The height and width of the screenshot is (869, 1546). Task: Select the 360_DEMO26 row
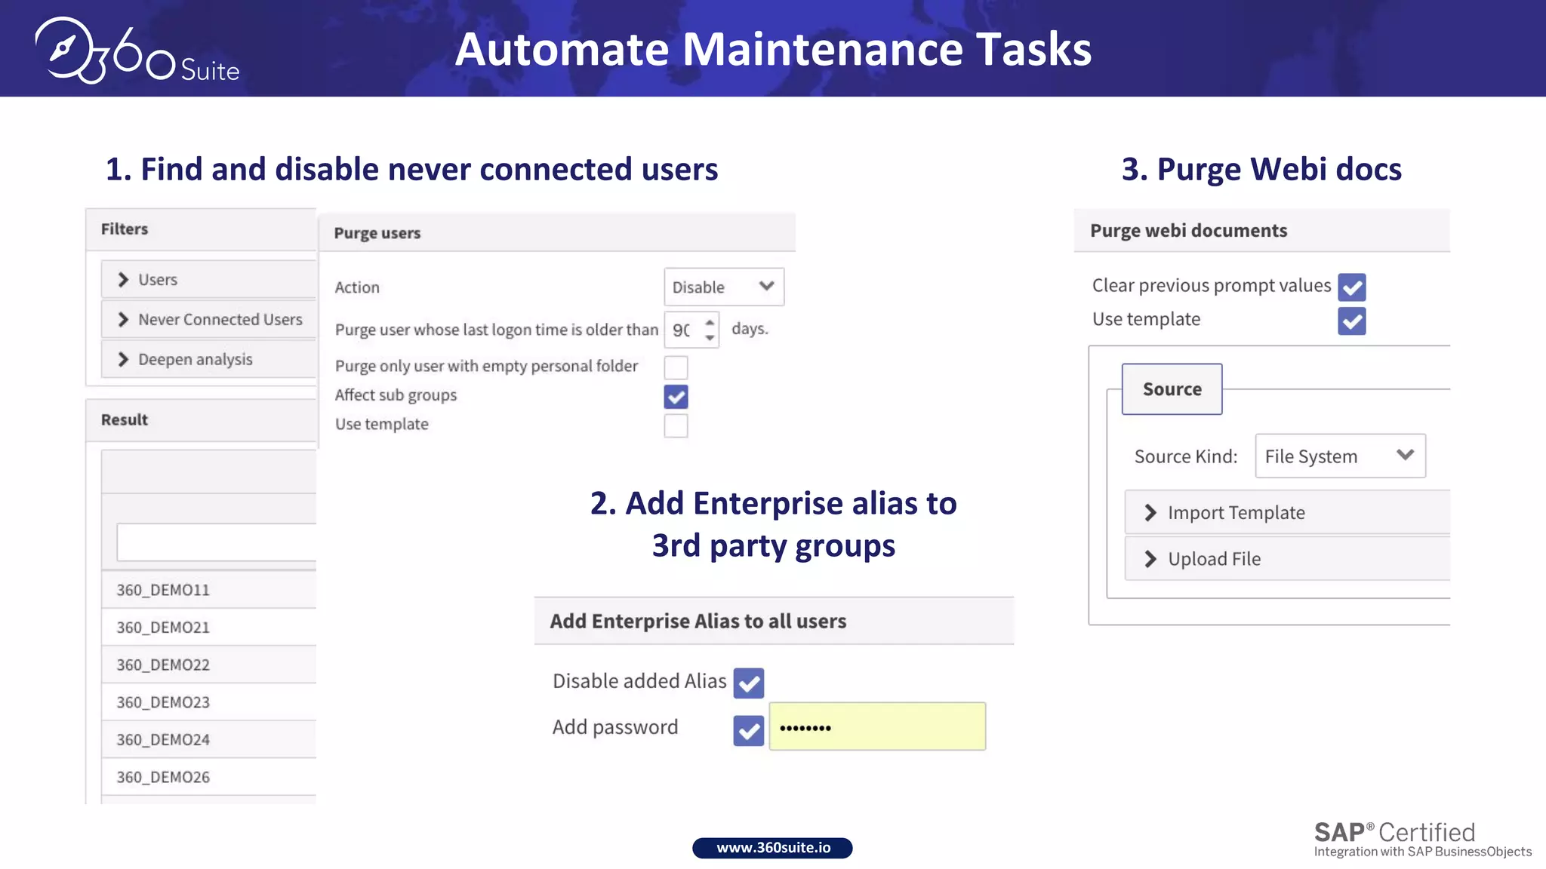[209, 777]
